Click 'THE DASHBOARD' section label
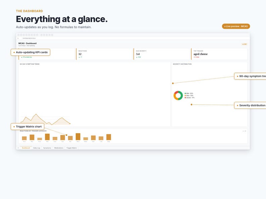Viewport: 266px width, 199px height. point(29,11)
